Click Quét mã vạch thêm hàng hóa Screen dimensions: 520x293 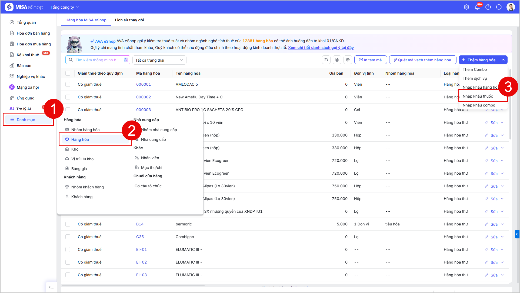pyautogui.click(x=423, y=60)
